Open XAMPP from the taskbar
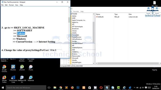 click(x=84, y=87)
